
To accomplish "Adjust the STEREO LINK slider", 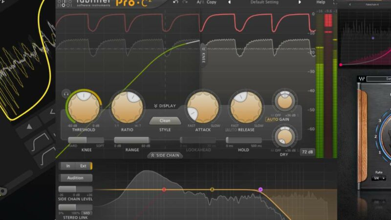I will click(x=76, y=207).
